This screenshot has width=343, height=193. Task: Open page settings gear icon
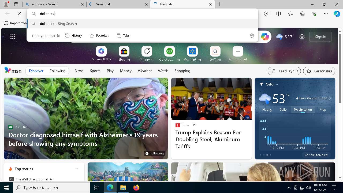(x=302, y=37)
